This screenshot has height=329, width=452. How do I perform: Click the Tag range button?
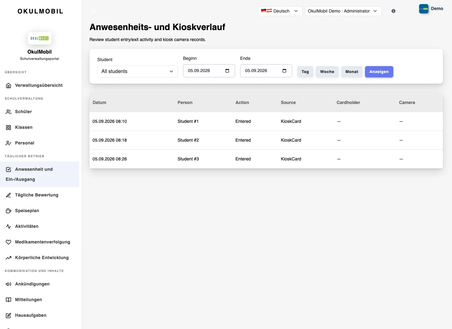click(x=305, y=72)
